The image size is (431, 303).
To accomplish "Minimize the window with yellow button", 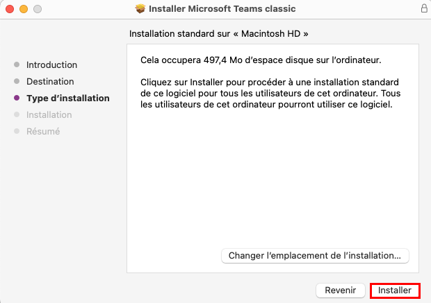I will (24, 9).
